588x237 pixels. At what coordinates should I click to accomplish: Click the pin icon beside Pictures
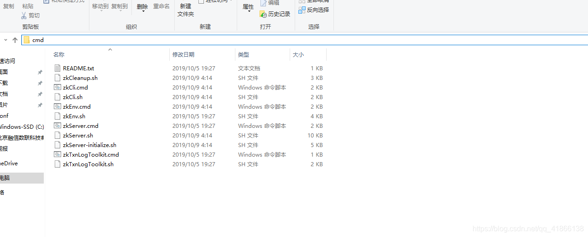coord(40,105)
